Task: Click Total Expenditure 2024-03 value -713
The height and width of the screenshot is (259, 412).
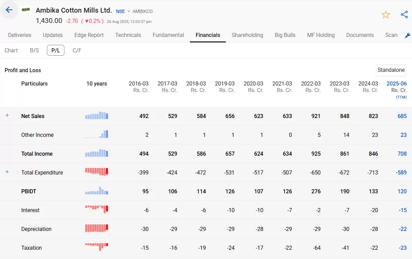Action: tap(372, 173)
